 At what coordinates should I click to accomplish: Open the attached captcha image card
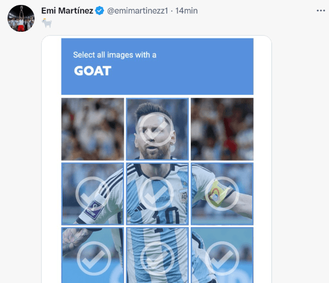[x=156, y=159]
